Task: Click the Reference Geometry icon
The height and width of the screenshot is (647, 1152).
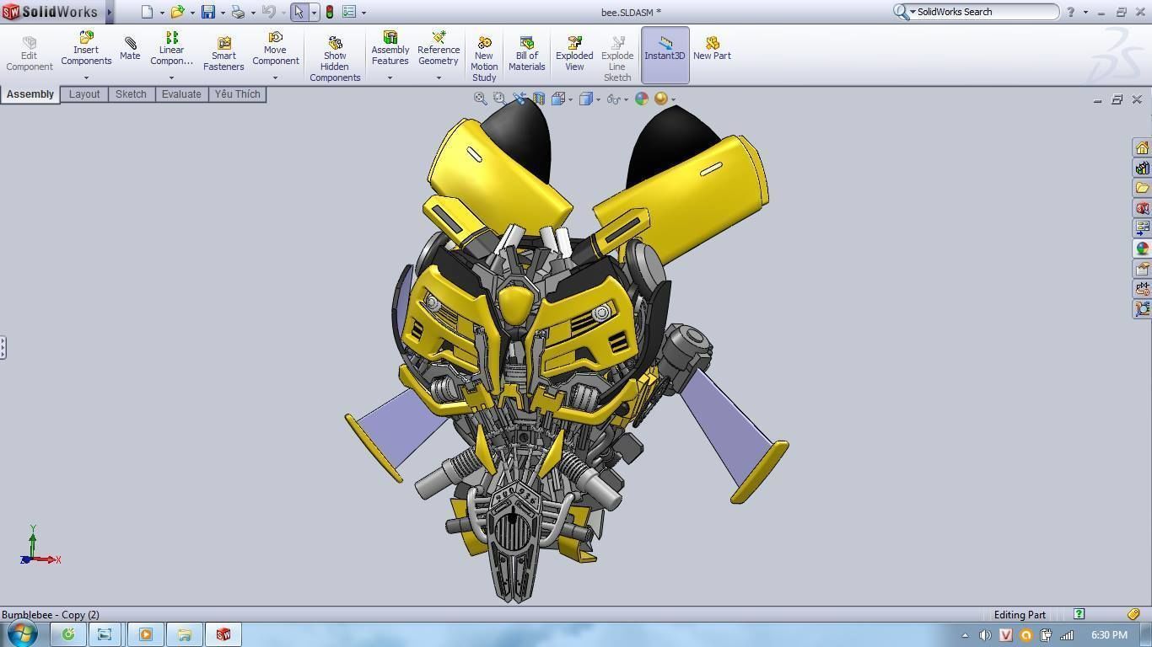Action: pos(439,50)
